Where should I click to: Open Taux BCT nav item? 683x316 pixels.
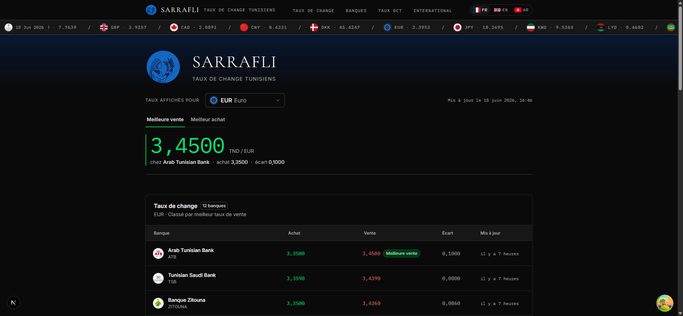[390, 11]
